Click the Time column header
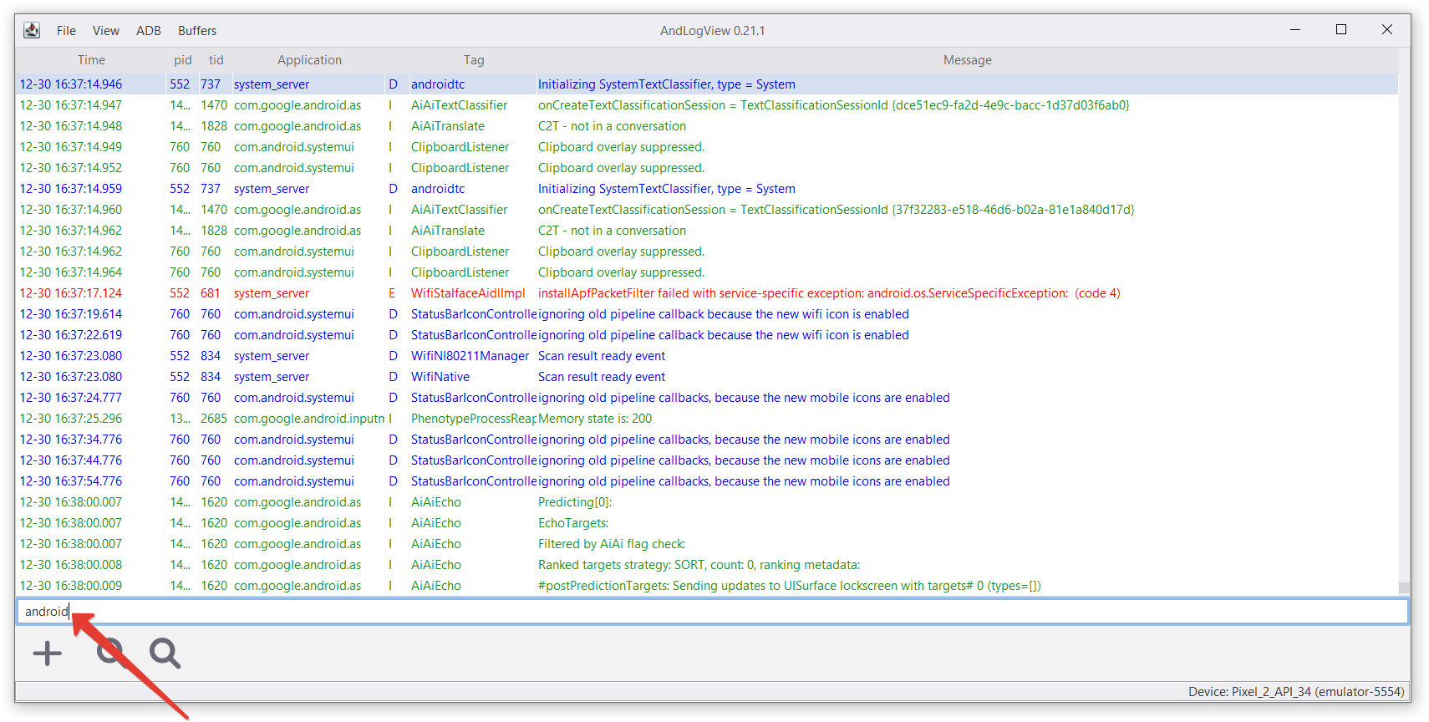 92,60
